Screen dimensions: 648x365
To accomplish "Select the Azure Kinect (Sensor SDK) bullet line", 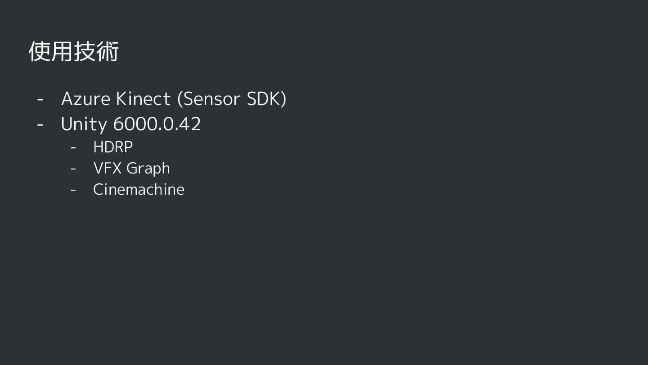I will click(174, 99).
